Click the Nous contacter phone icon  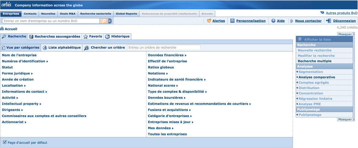pos(291,21)
